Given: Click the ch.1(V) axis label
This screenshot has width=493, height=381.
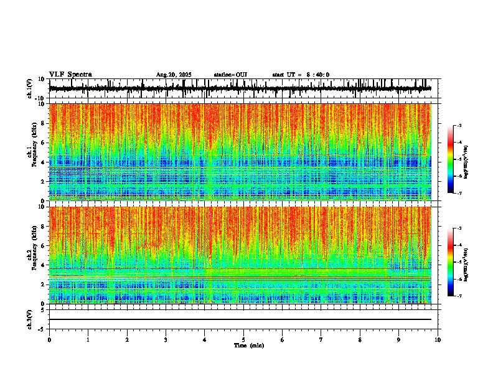Looking at the screenshot, I should coord(30,88).
